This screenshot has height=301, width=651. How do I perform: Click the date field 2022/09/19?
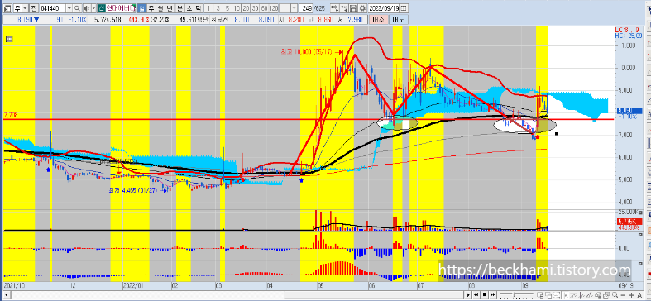pos(385,8)
